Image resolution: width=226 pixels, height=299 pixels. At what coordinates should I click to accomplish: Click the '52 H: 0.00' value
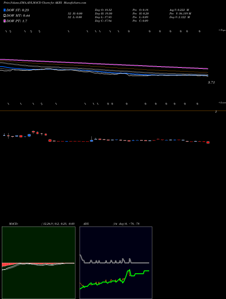[x=75, y=14]
